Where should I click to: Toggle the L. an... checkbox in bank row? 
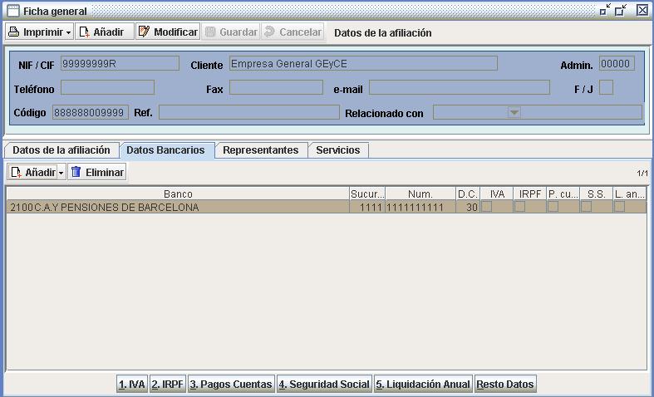(620, 207)
